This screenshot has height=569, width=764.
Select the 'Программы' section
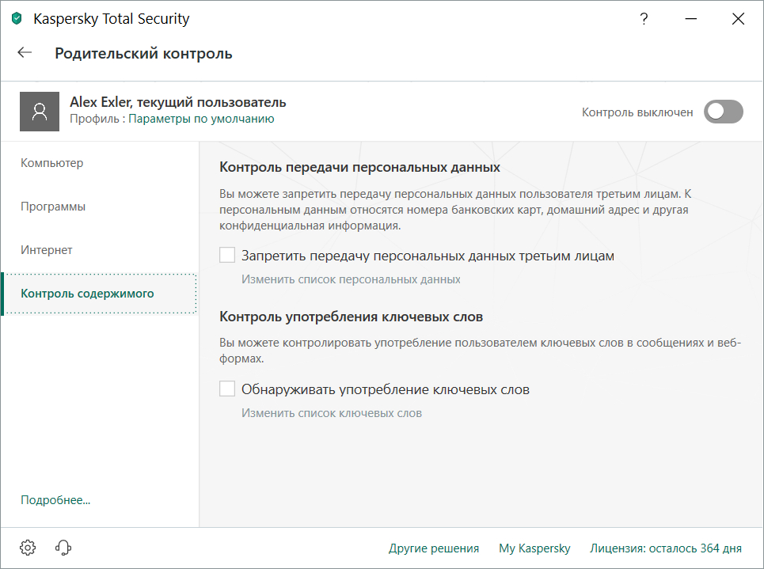pyautogui.click(x=53, y=207)
